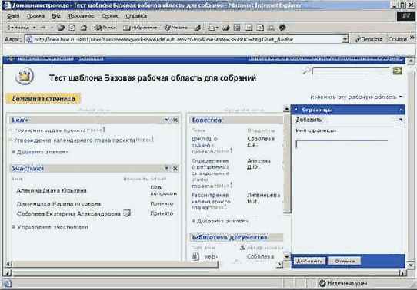Click the Print icon in the toolbar

[x=226, y=28]
